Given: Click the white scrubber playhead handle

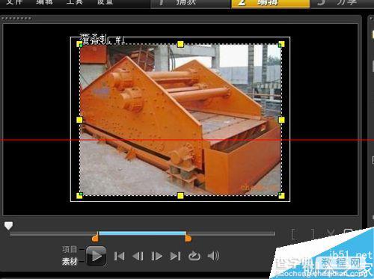Looking at the screenshot, I should 8,225.
